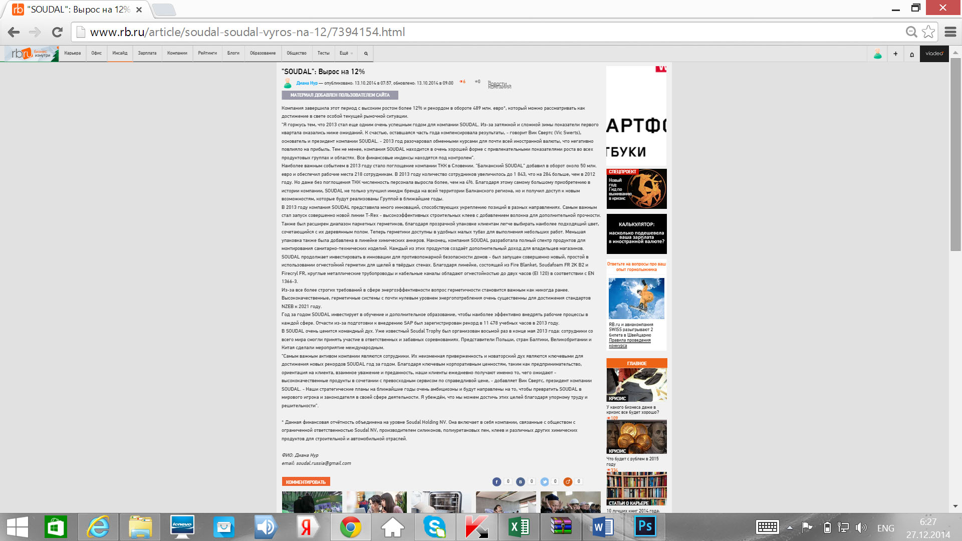
Task: Open the Зарплата menu section
Action: [147, 53]
